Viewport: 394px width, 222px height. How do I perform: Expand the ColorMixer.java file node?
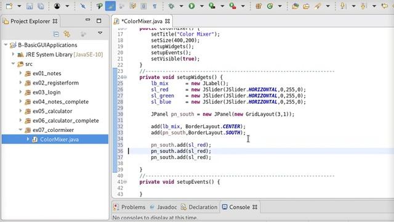28,139
